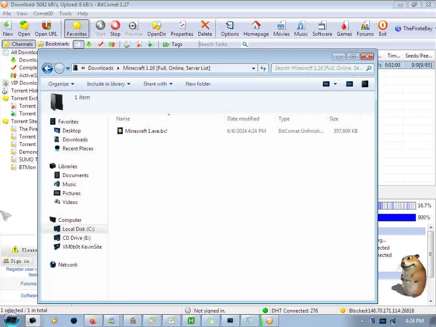The image size is (436, 327).
Task: Click the Exit power icon
Action: coord(383,29)
